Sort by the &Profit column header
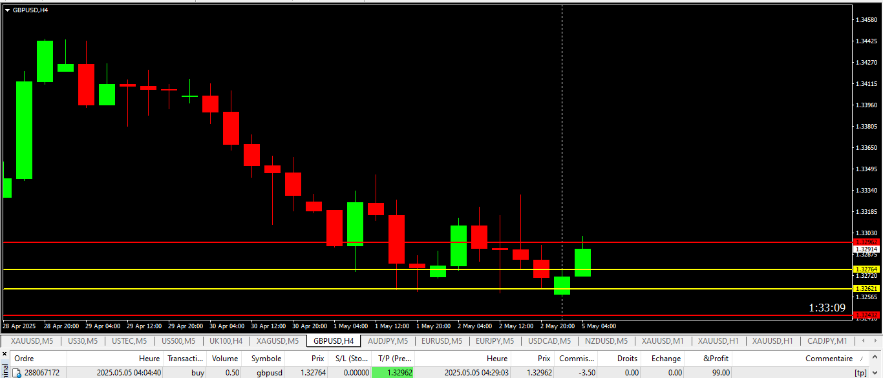 [709, 359]
